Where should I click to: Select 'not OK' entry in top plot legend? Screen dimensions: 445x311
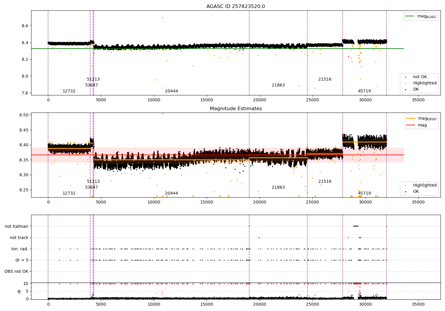tap(420, 77)
